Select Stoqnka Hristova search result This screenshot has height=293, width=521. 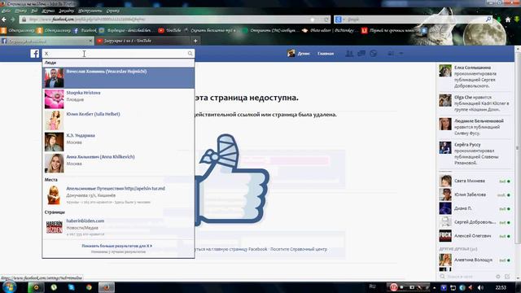118,99
